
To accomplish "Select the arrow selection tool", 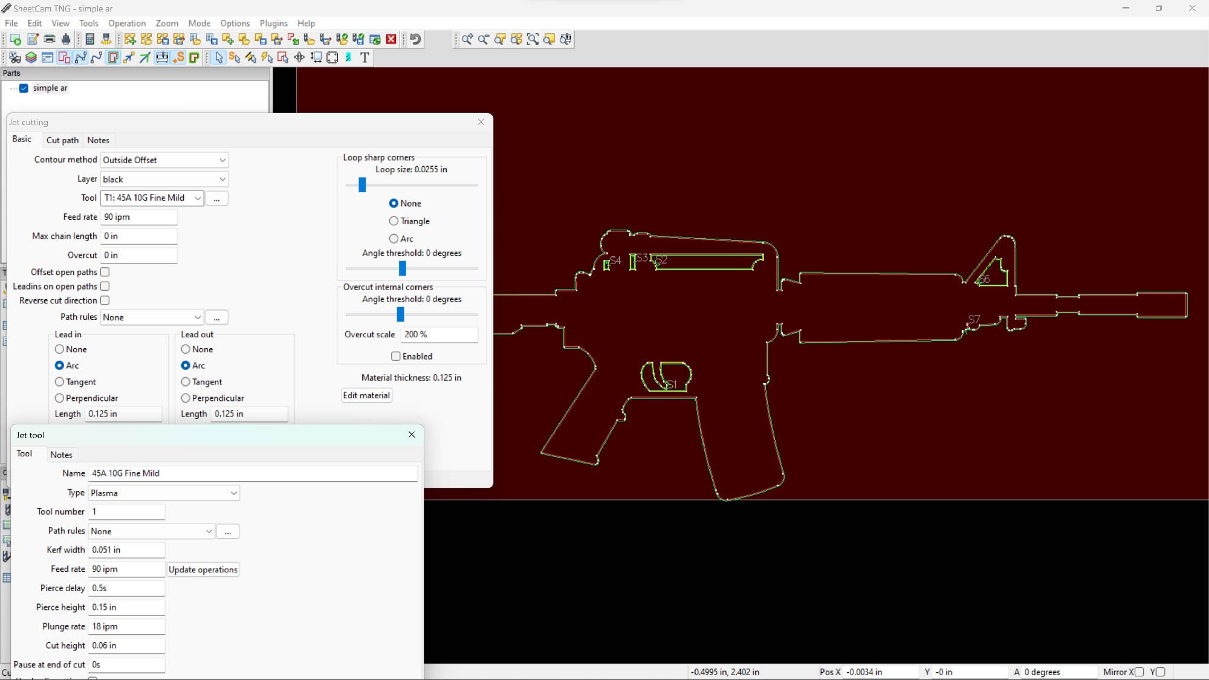I will pyautogui.click(x=219, y=58).
